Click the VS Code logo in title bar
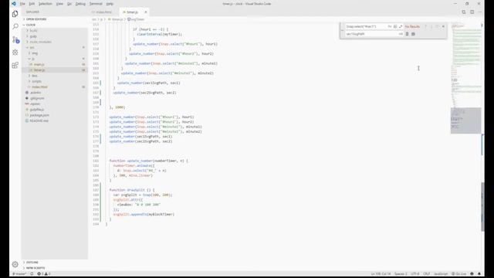 pyautogui.click(x=14, y=4)
